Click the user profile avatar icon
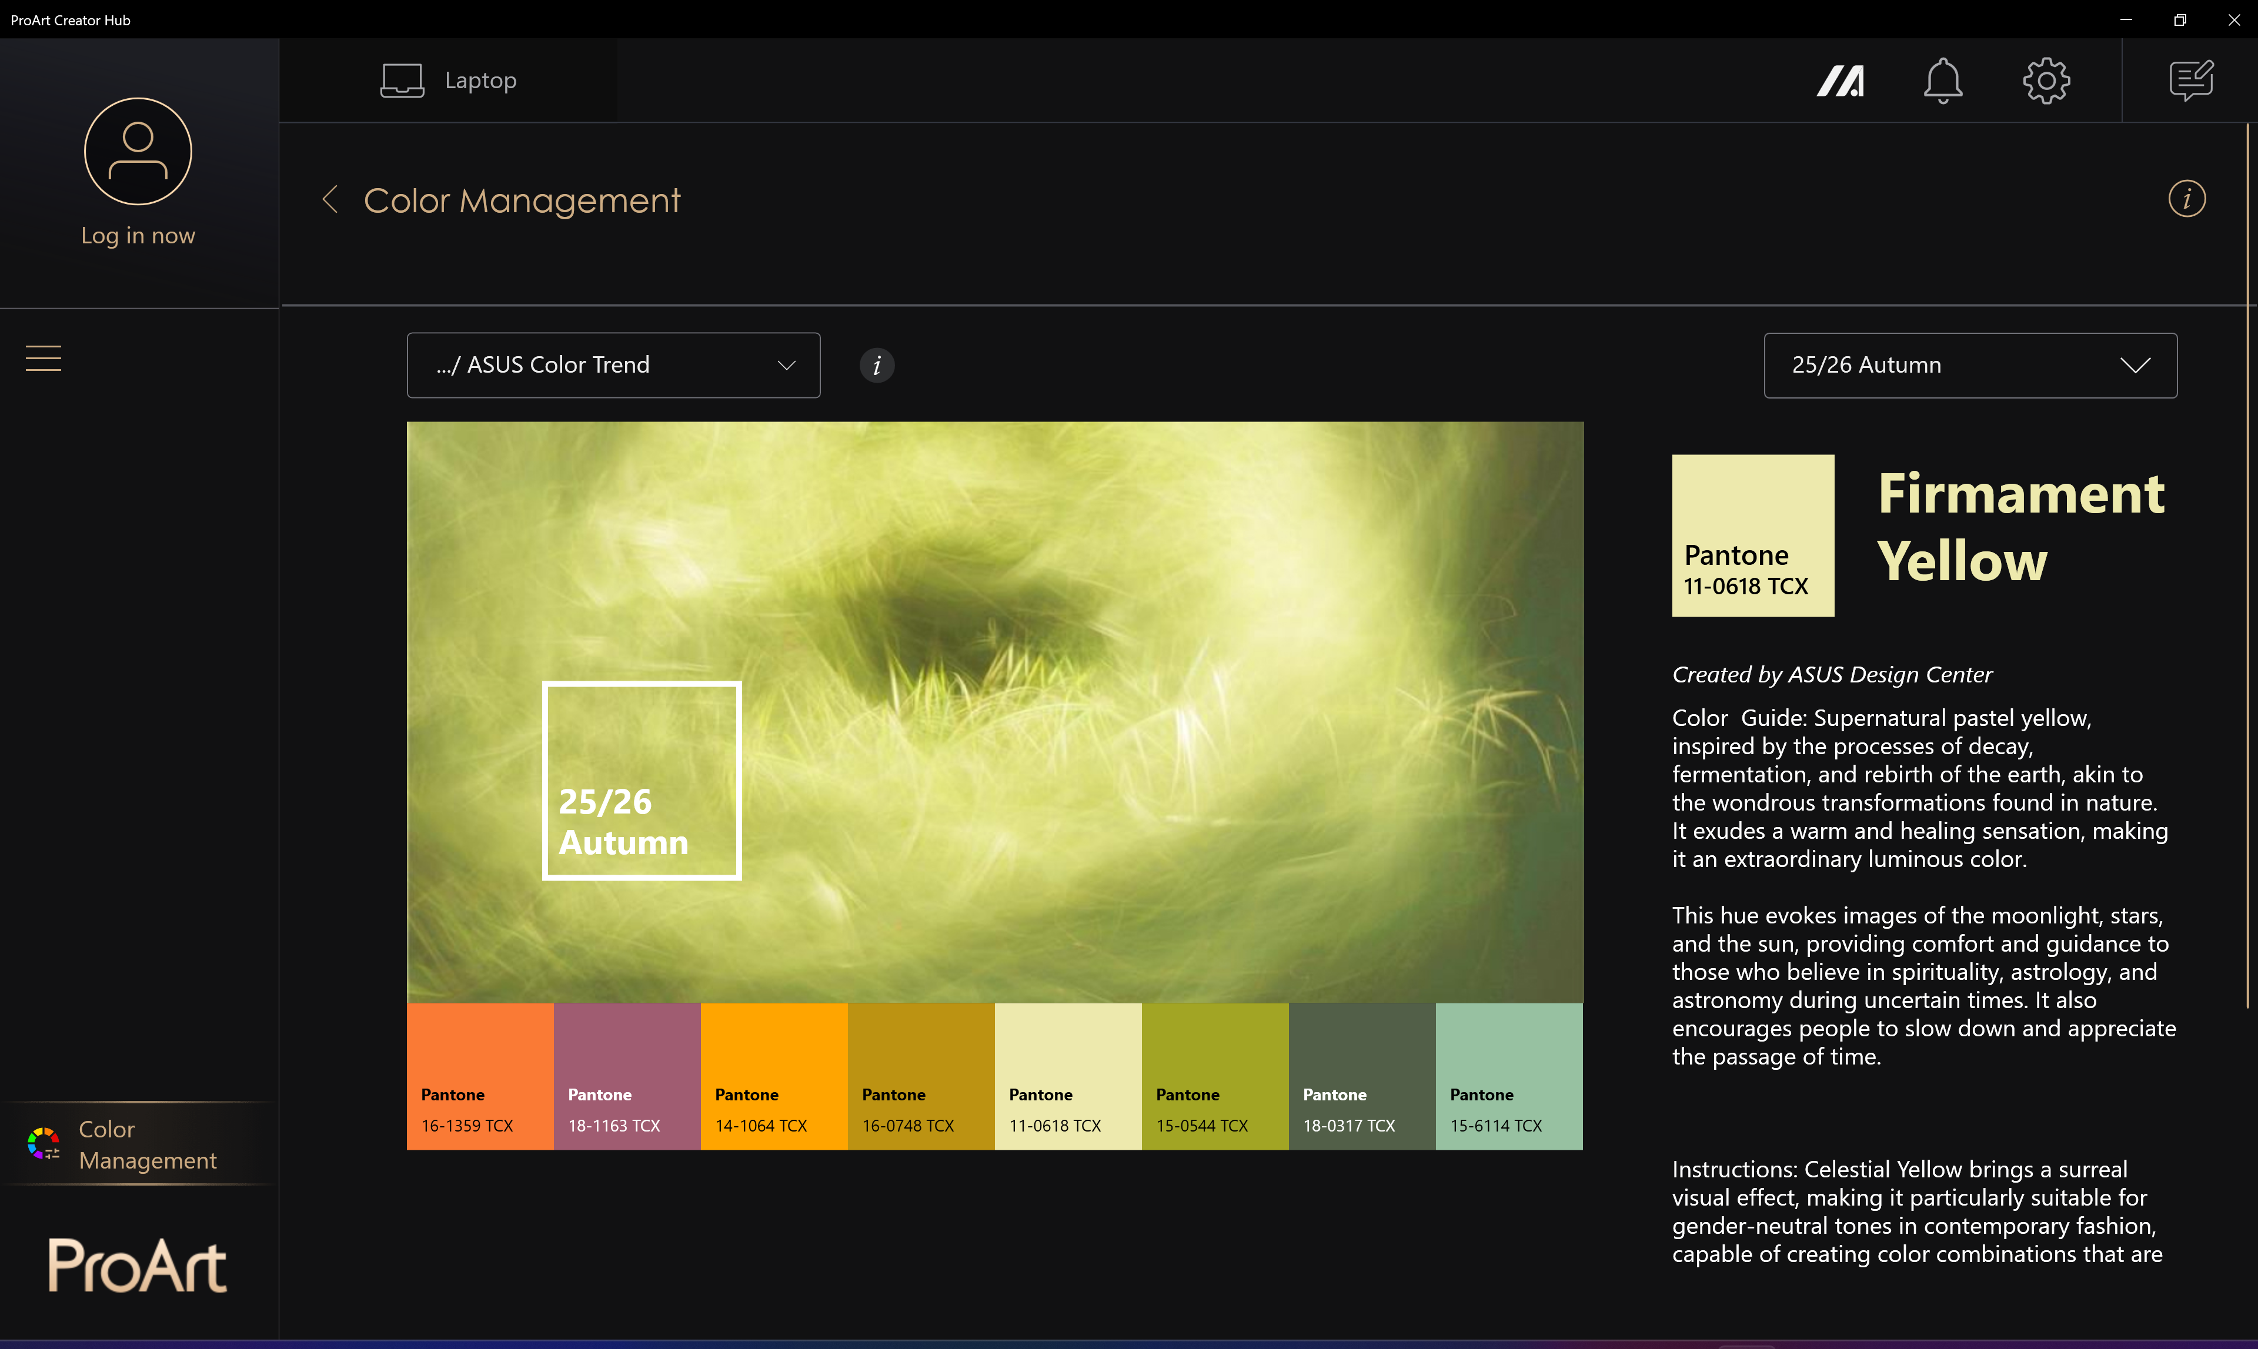The height and width of the screenshot is (1349, 2258). point(138,151)
